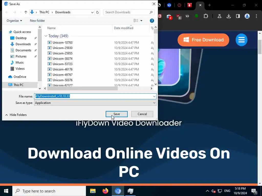Open the notification center icon
The image size is (262, 196).
tap(254, 191)
